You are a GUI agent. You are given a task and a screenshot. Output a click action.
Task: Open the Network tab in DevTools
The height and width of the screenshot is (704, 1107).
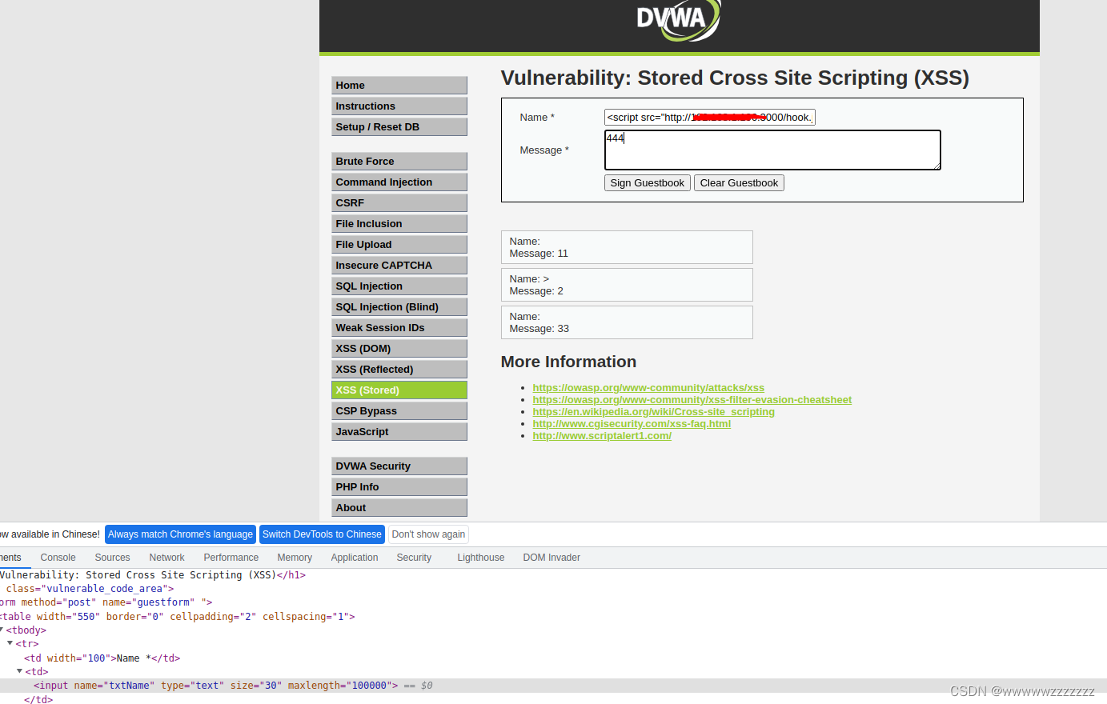tap(166, 558)
